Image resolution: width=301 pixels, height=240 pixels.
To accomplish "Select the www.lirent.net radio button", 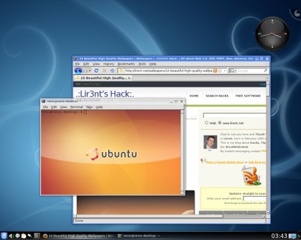I will click(x=219, y=123).
